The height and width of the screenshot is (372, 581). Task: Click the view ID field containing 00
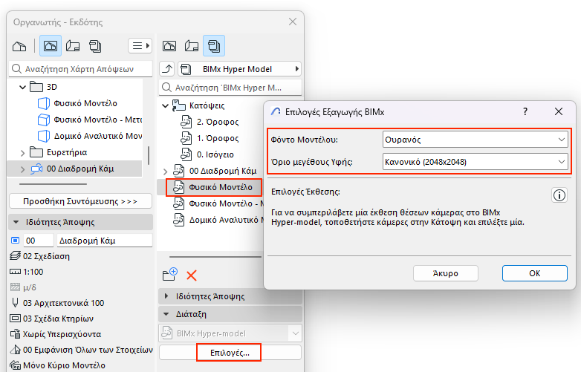[x=39, y=241]
